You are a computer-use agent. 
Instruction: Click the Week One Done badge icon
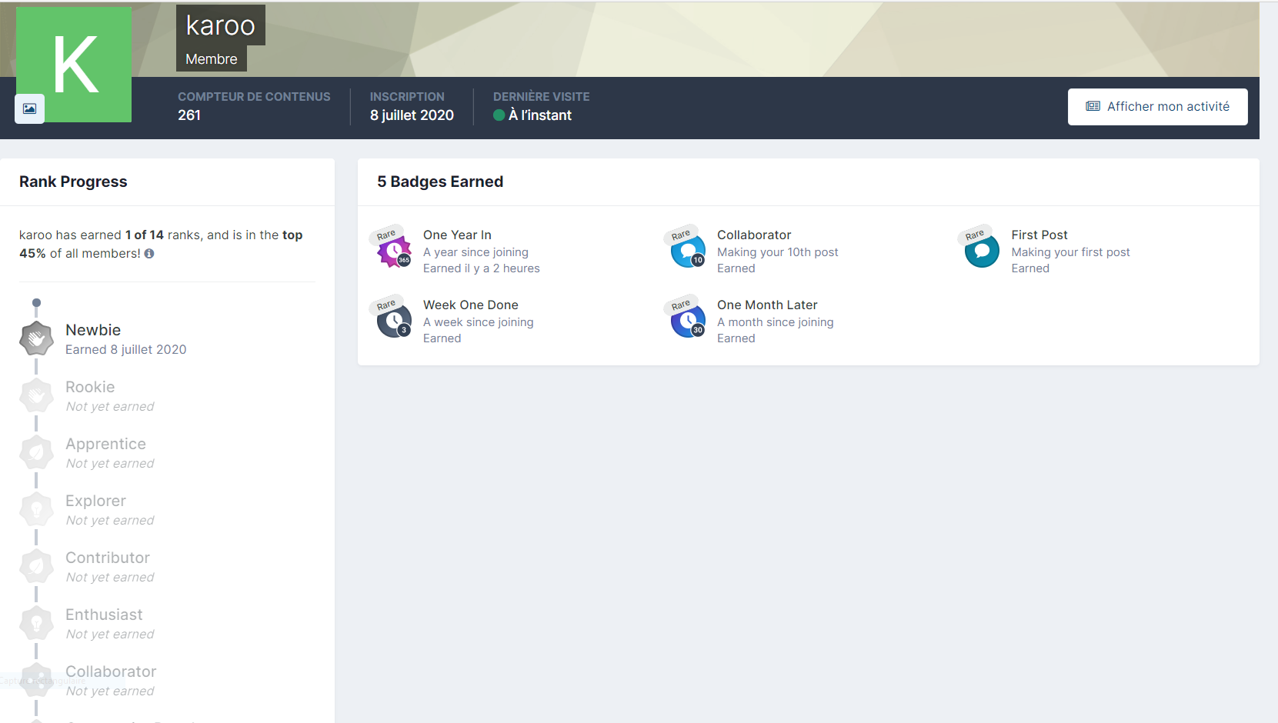point(394,321)
